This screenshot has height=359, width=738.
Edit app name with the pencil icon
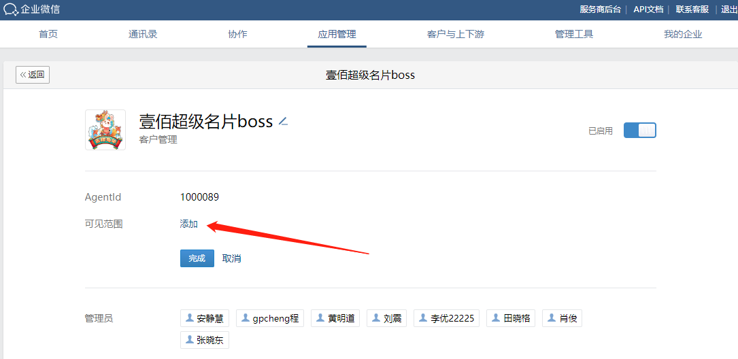[x=283, y=122]
